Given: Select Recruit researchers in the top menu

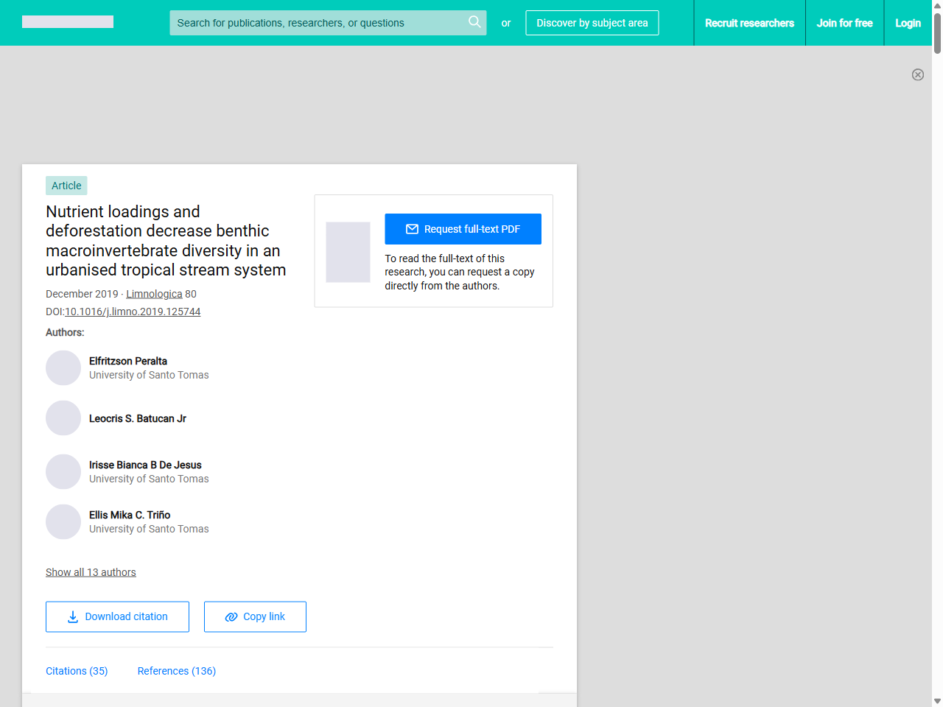Looking at the screenshot, I should (749, 23).
